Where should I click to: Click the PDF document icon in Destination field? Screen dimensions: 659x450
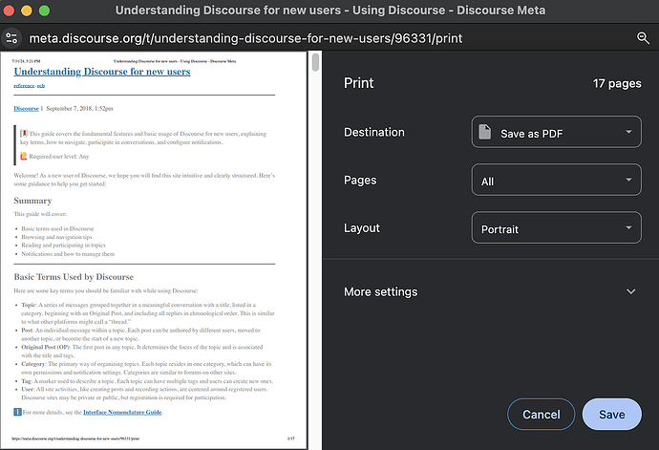pyautogui.click(x=485, y=132)
